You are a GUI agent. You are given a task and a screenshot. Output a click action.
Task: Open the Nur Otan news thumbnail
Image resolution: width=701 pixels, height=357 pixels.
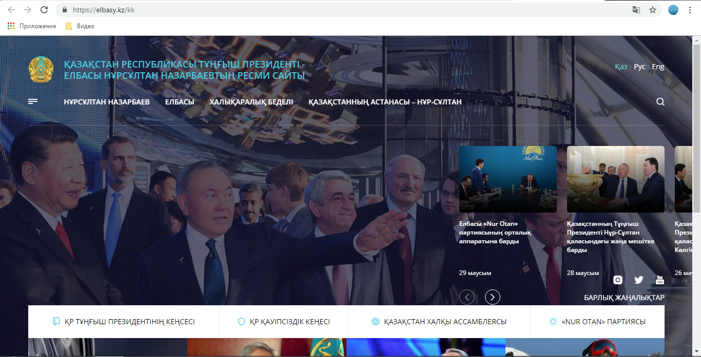(508, 179)
